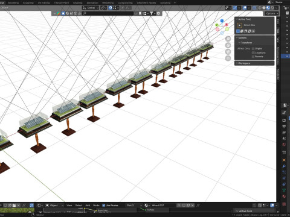Select material preview shading
290x217 pixels.
[x=268, y=8]
